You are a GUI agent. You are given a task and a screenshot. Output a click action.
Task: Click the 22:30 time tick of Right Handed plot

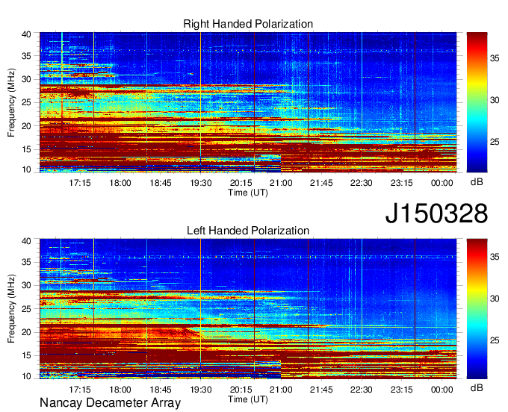[x=362, y=183]
